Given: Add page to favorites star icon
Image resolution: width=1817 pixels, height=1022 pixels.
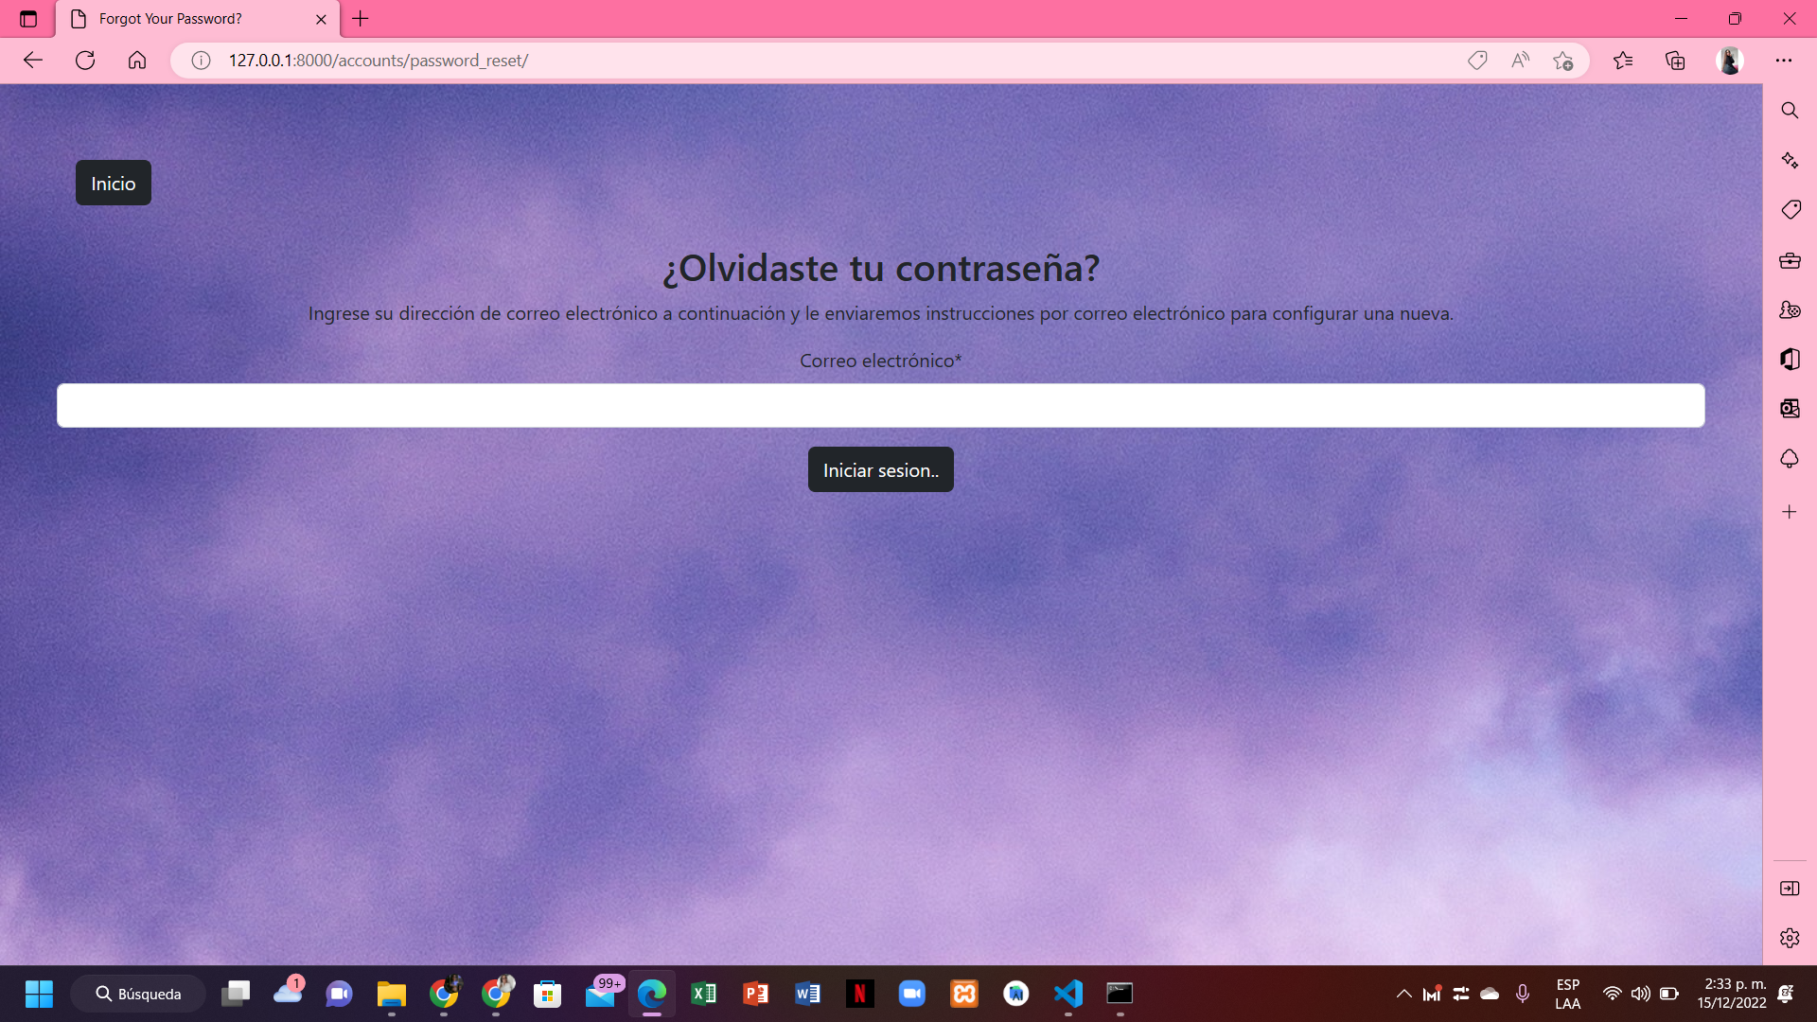Looking at the screenshot, I should [x=1562, y=61].
